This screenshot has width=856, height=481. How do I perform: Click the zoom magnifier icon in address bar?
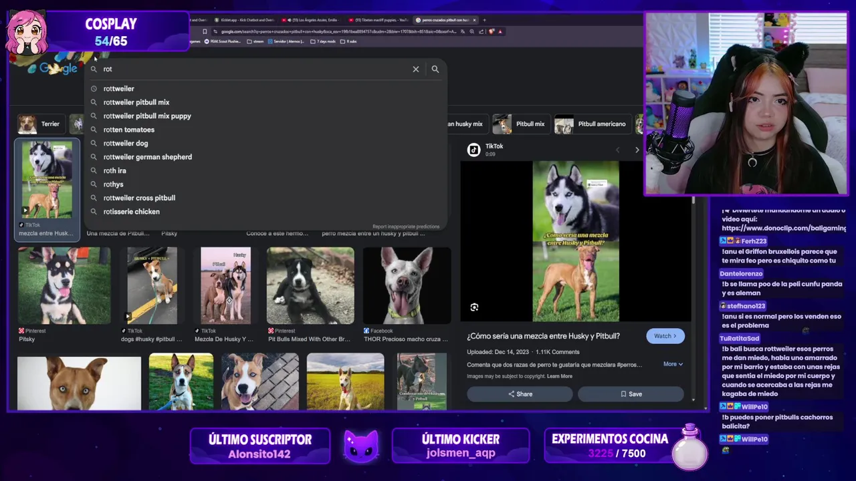[472, 31]
